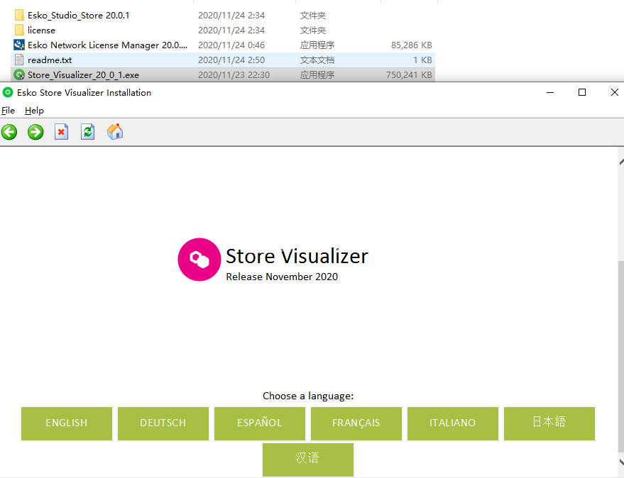624x478 pixels.
Task: Click the Esko Network License Manager app icon
Action: pyautogui.click(x=19, y=45)
